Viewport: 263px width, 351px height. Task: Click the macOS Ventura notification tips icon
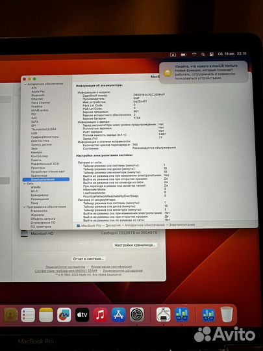pyautogui.click(x=168, y=73)
